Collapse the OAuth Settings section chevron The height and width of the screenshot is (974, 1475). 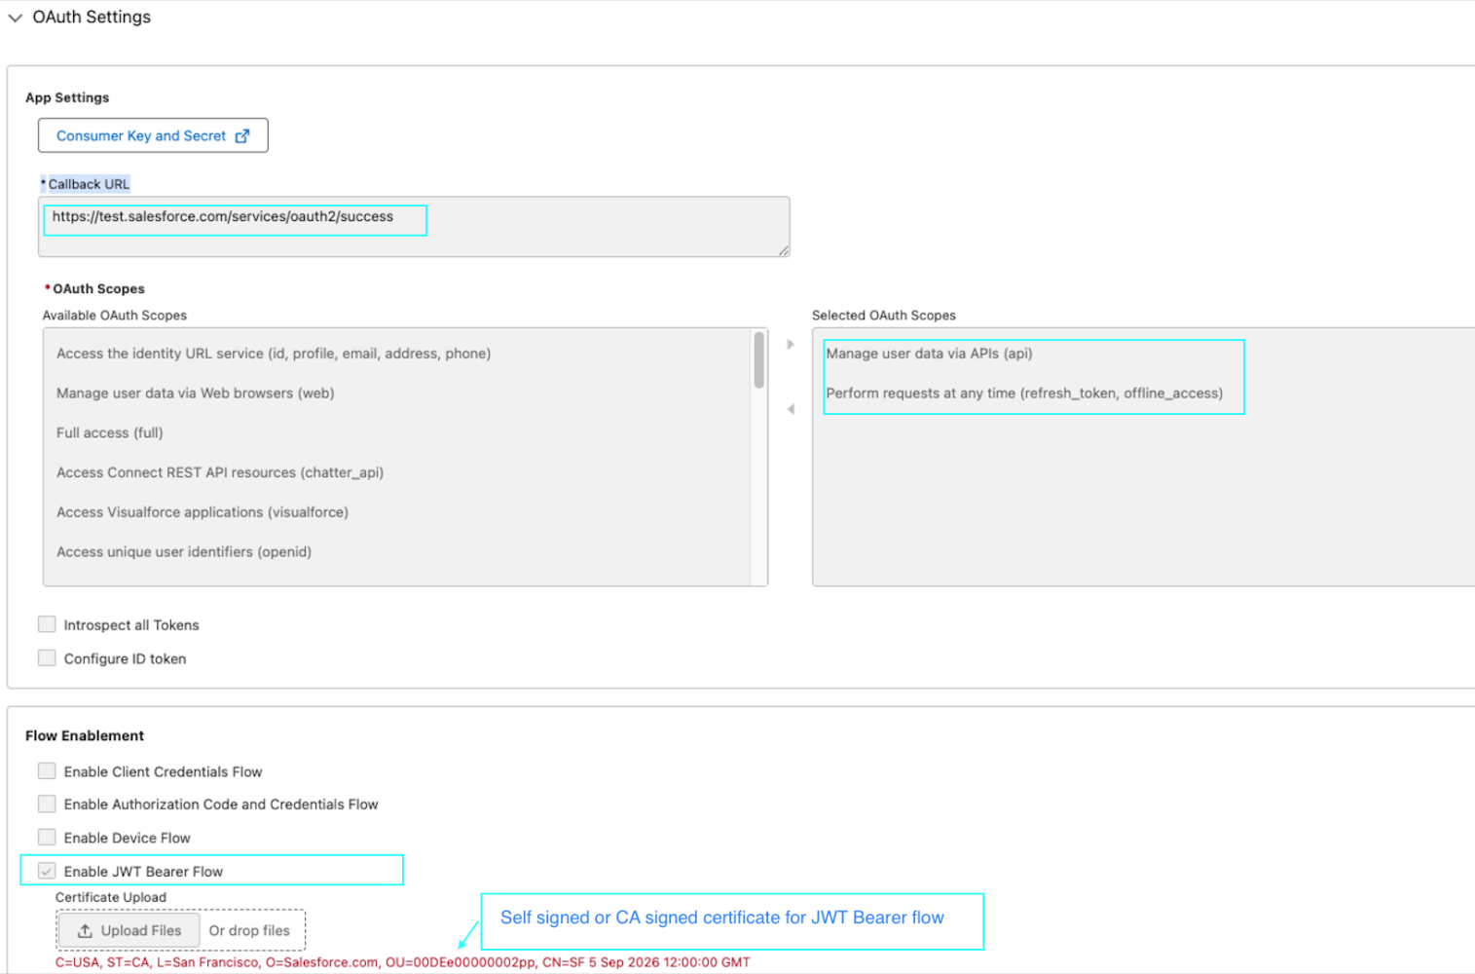[x=16, y=18]
